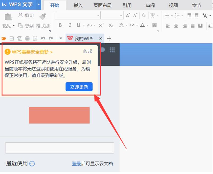Screen dimensions: 213x174
Task: Expand the phonetic guide dropdown arrow
Action: point(158,15)
